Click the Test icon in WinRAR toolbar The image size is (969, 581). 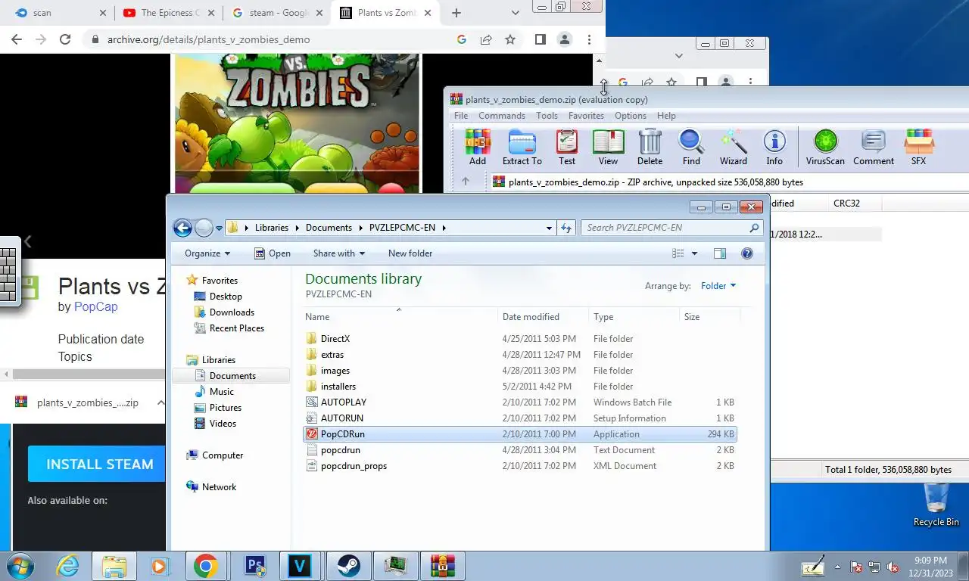click(x=566, y=147)
